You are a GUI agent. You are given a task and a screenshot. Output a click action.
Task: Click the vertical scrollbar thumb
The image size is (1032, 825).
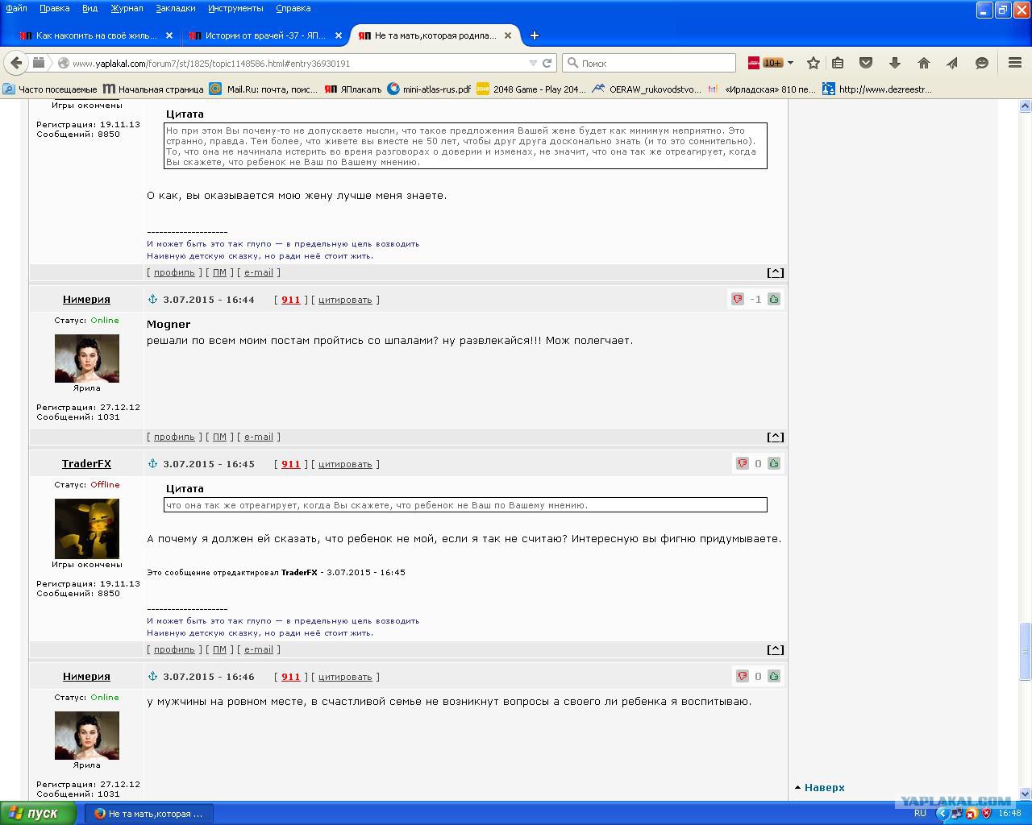pyautogui.click(x=1025, y=651)
